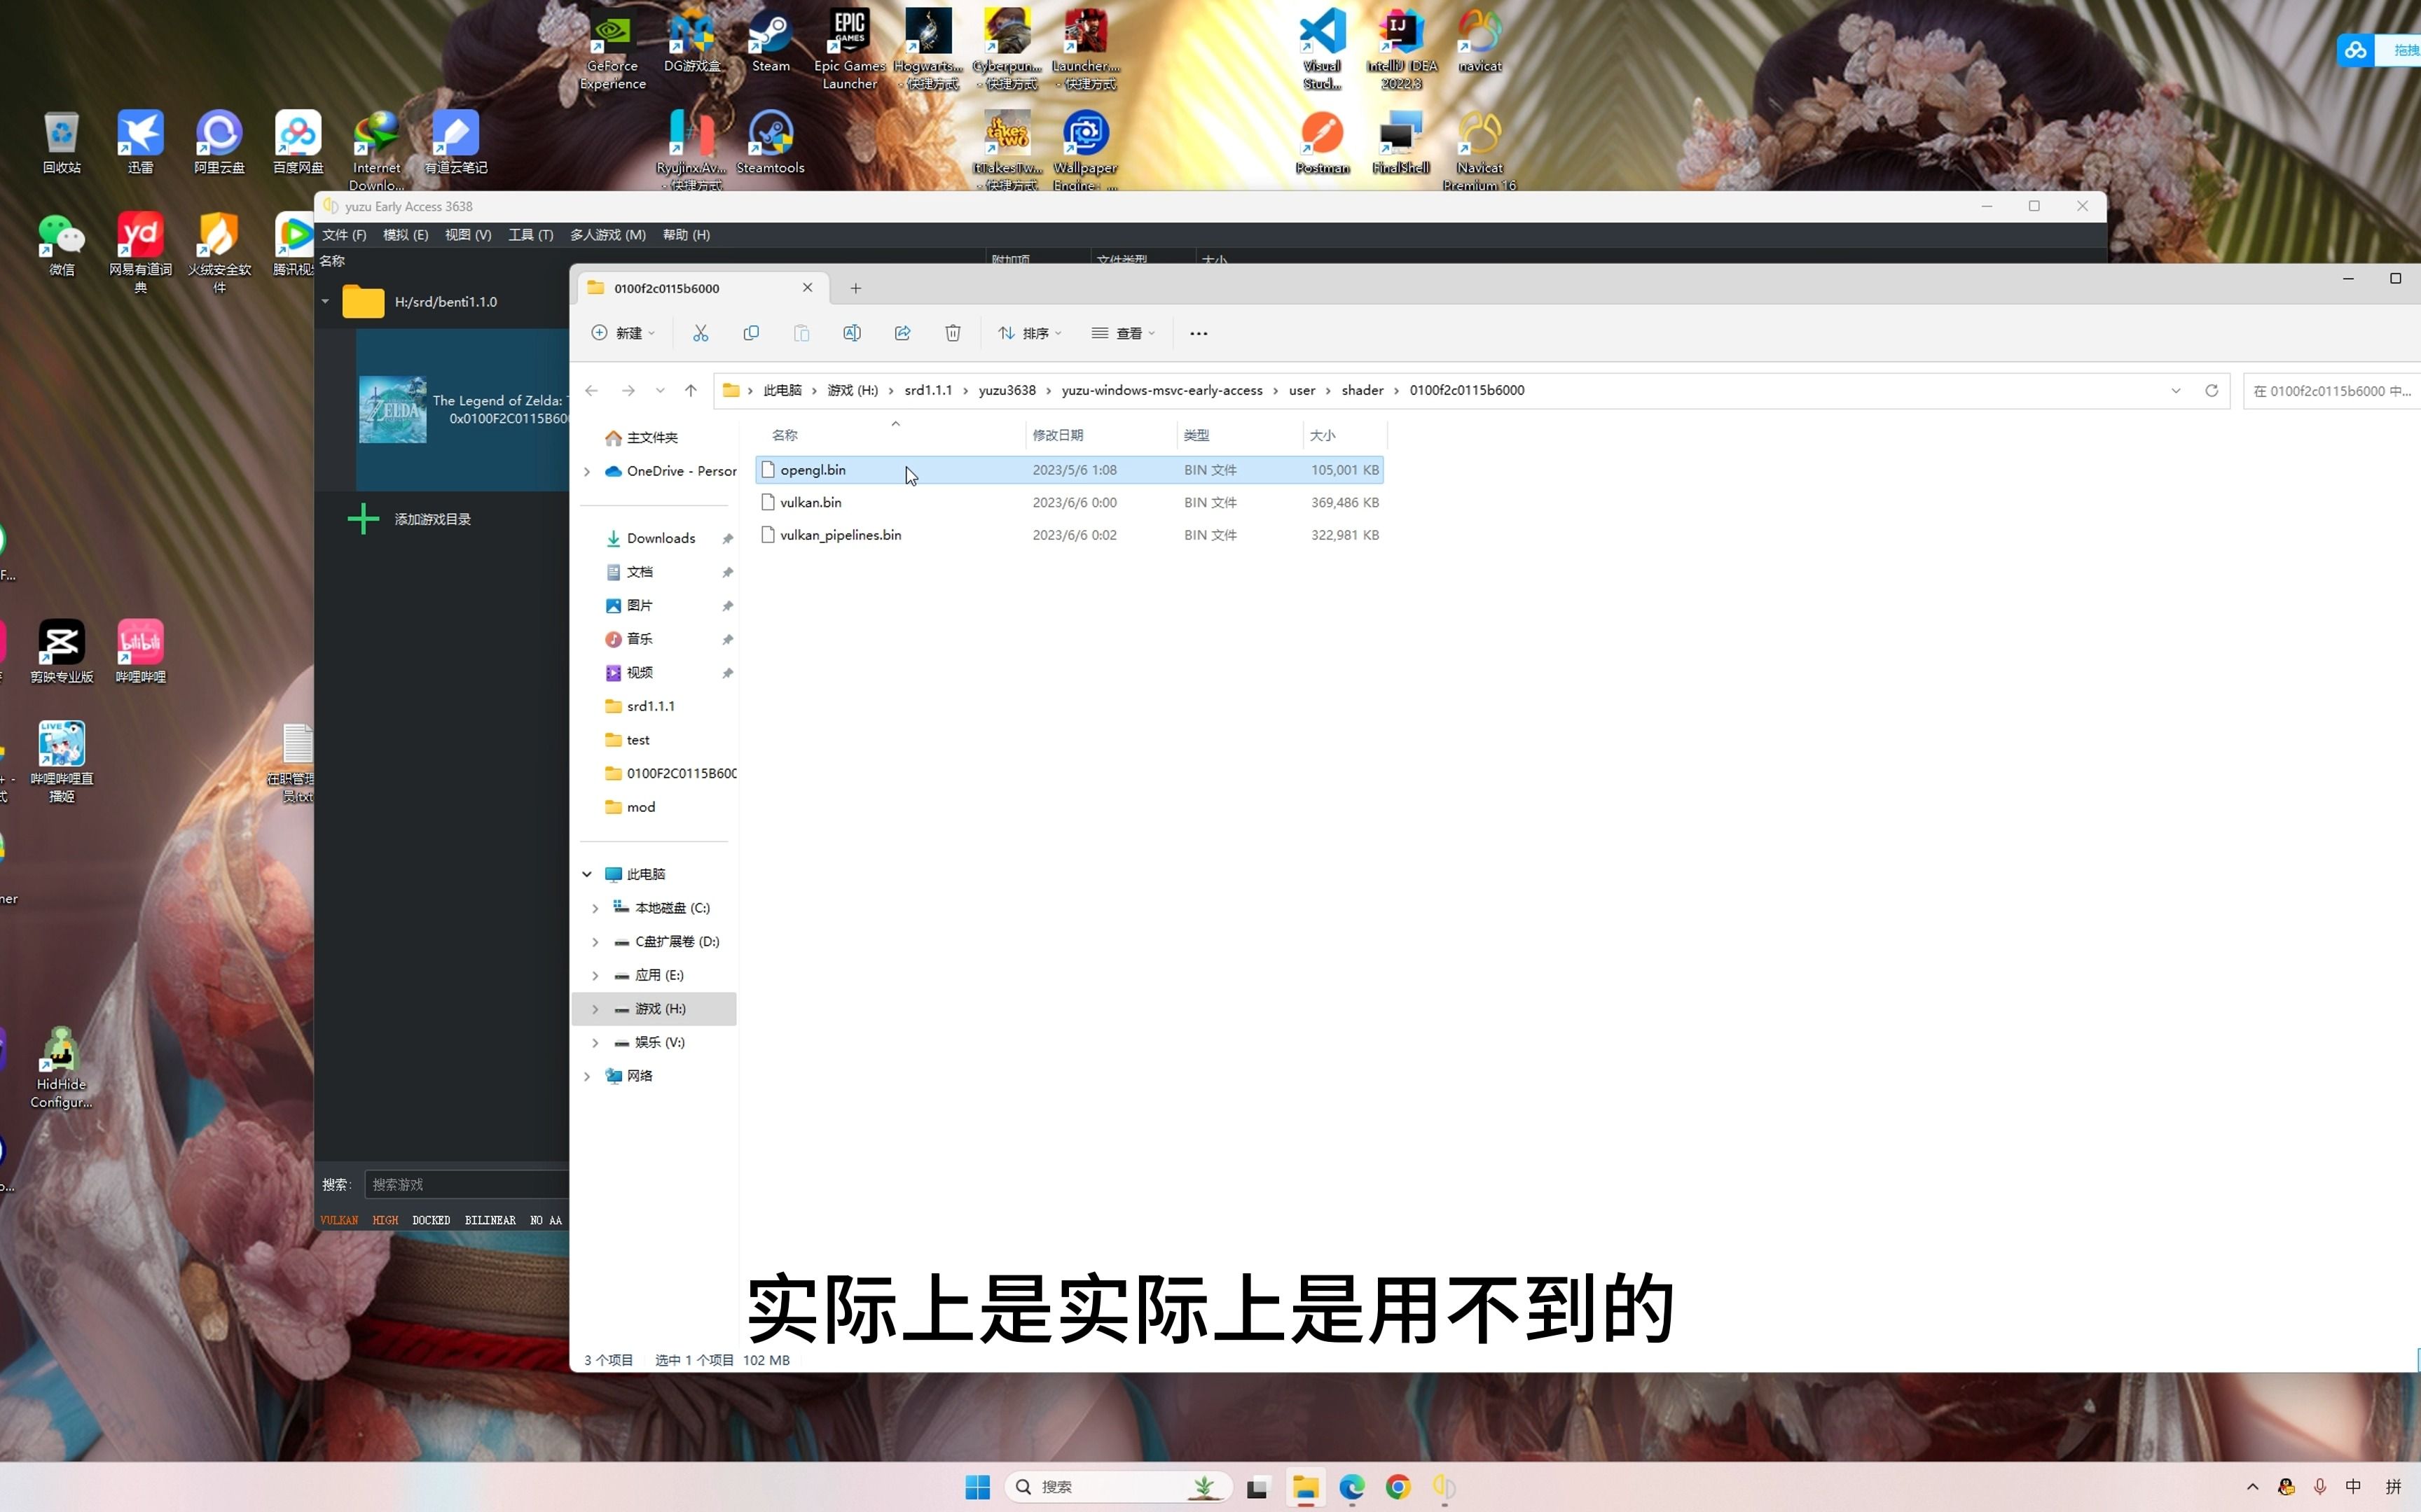2421x1512 pixels.
Task: Collapse the 此电脑 tree node
Action: 587,874
